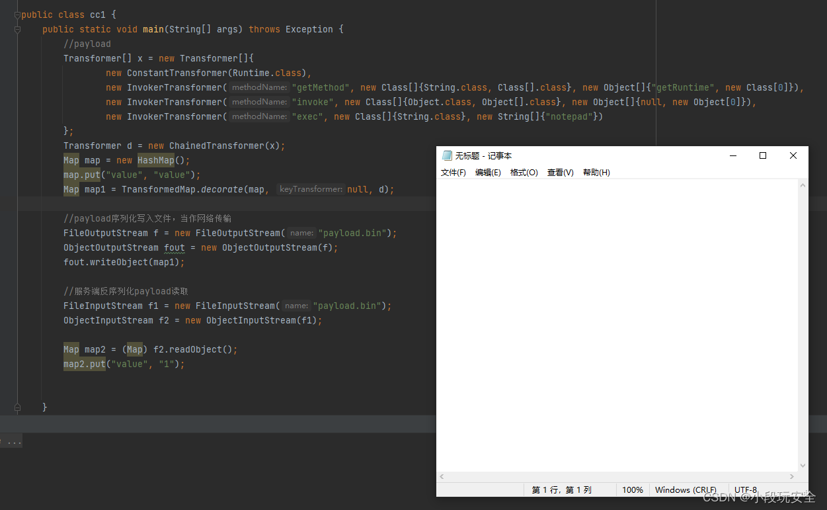This screenshot has height=510, width=827.
Task: Click the 'map.put("value", "value")' line
Action: 132,175
